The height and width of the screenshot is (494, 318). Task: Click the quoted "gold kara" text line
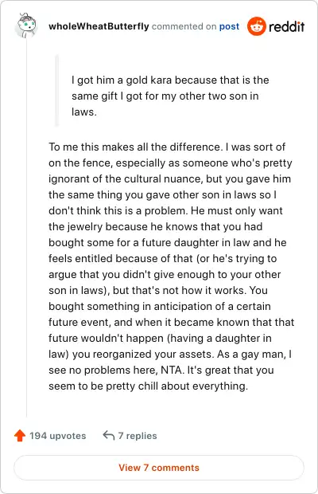[x=170, y=80]
